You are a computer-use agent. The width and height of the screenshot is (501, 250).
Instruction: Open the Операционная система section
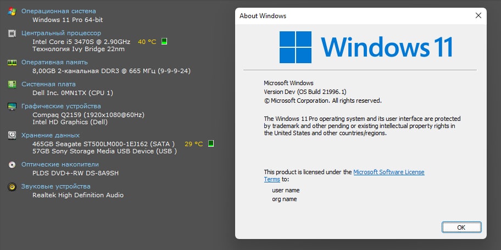tap(58, 11)
